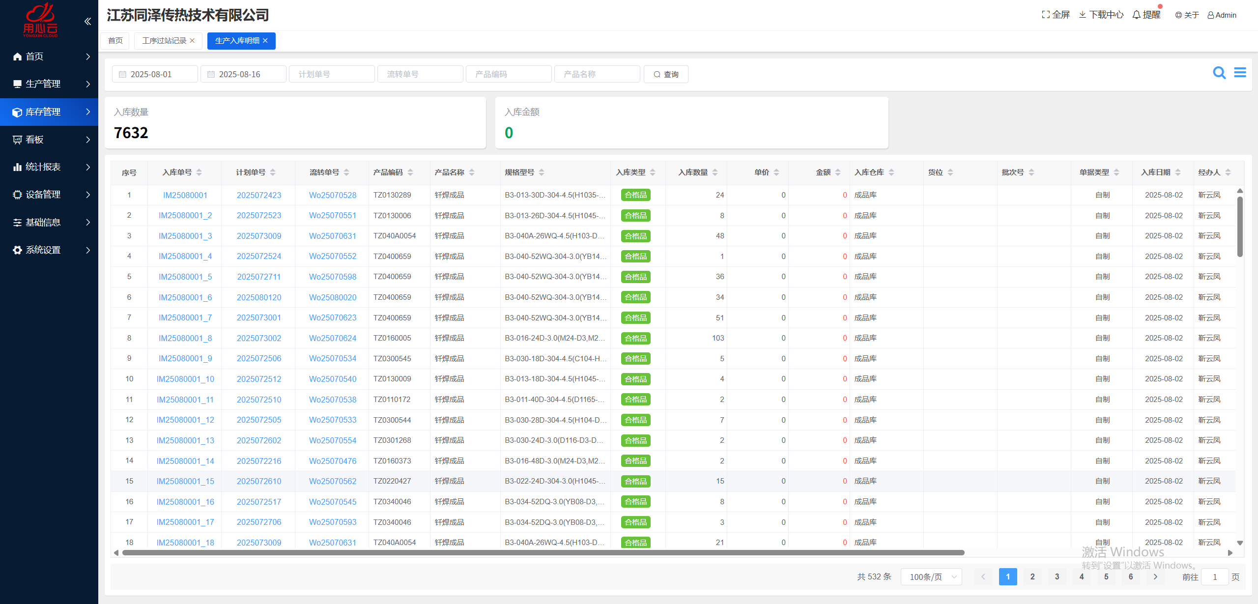Focus the 流转单号 filter input
This screenshot has width=1258, height=604.
(x=421, y=74)
